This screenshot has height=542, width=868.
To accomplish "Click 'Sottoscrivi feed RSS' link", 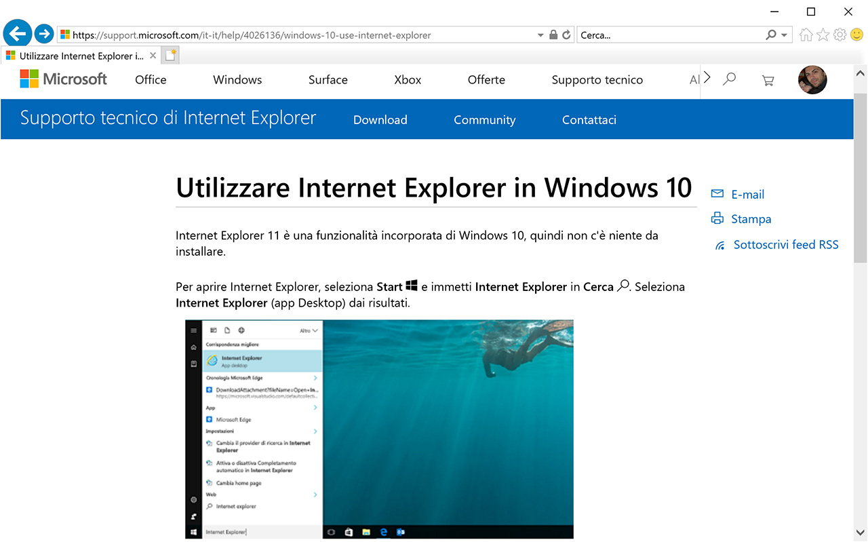I will point(786,245).
